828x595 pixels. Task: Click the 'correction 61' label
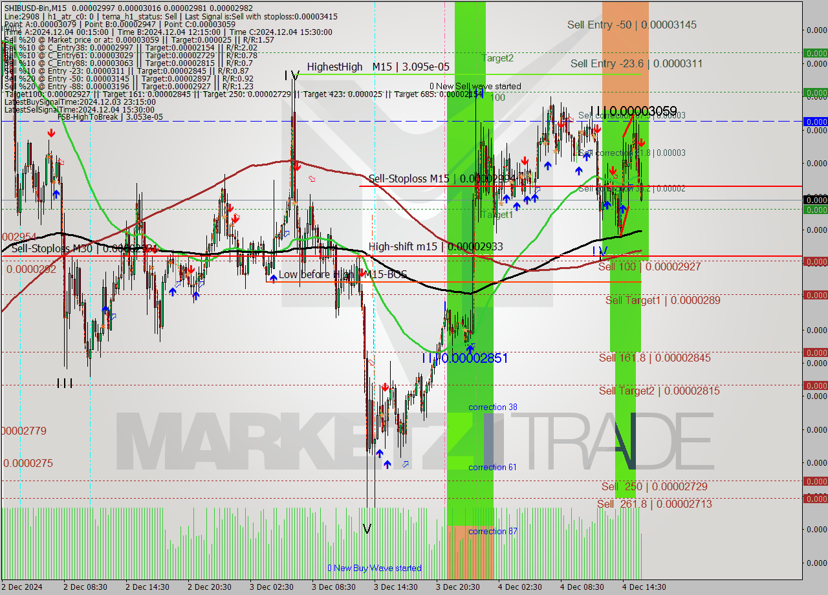(x=493, y=467)
